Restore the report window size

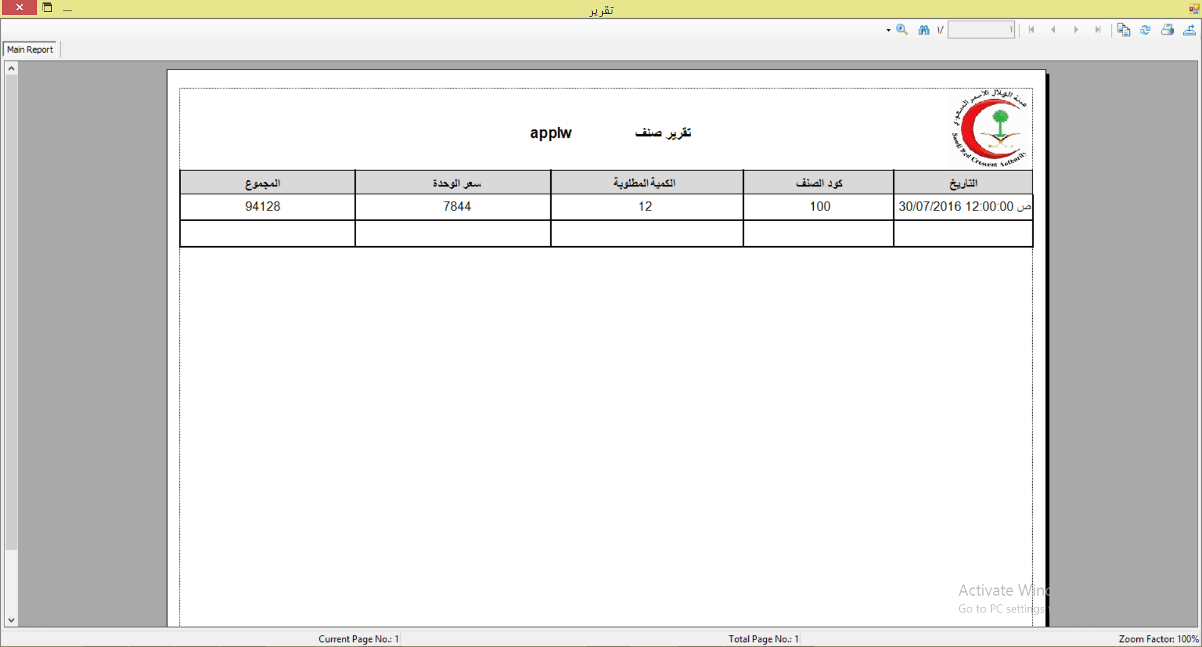click(47, 8)
